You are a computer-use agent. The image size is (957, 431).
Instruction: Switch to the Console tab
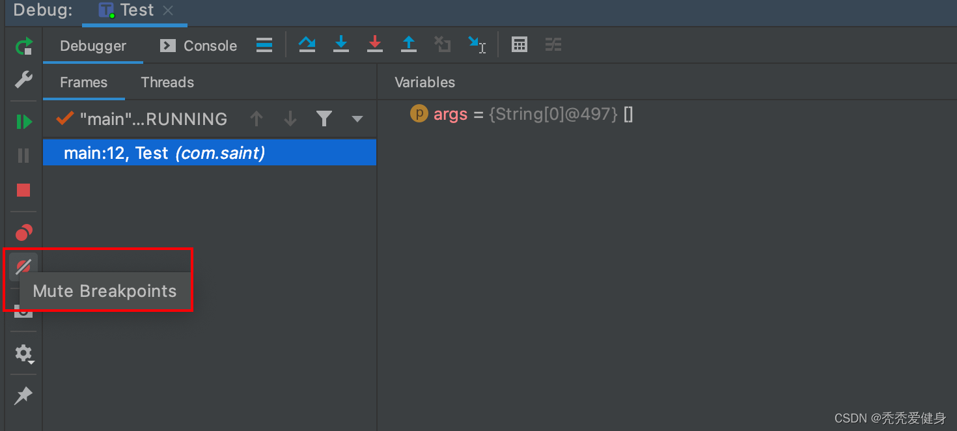(x=199, y=46)
